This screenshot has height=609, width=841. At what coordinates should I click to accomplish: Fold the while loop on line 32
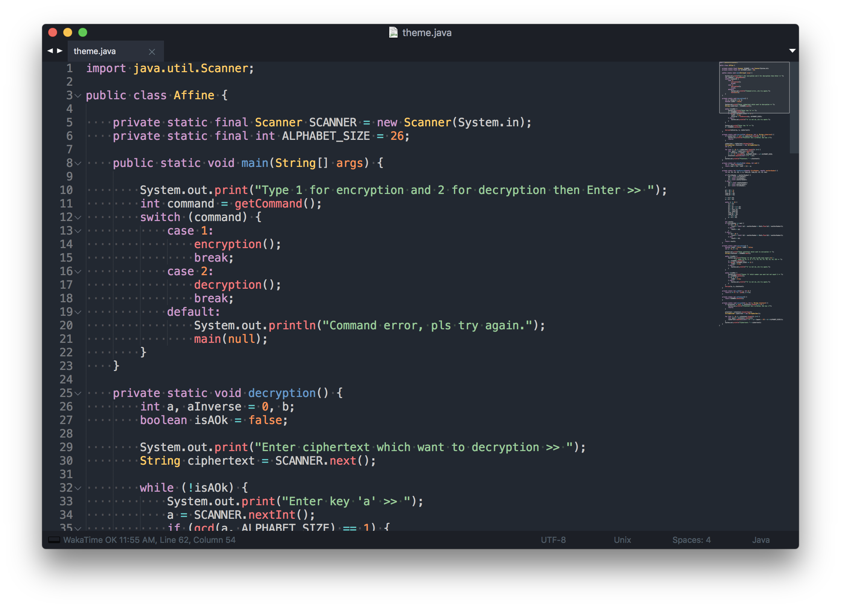78,488
